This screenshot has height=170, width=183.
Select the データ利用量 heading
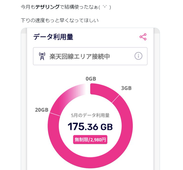coord(53,37)
